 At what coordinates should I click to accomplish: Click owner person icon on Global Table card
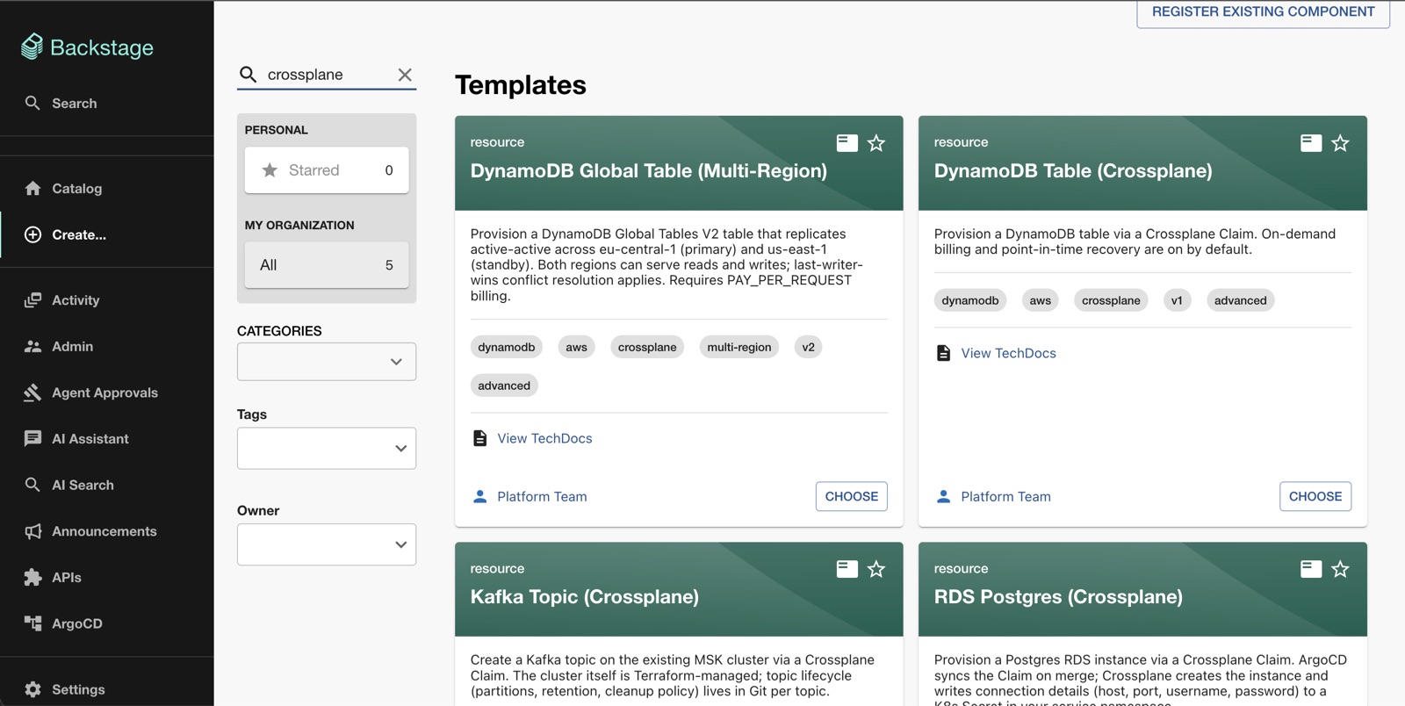tap(479, 496)
